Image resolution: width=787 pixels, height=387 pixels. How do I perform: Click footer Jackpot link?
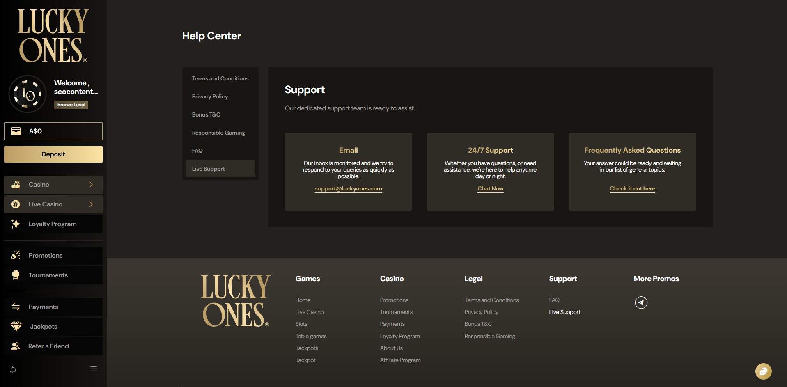(x=305, y=360)
